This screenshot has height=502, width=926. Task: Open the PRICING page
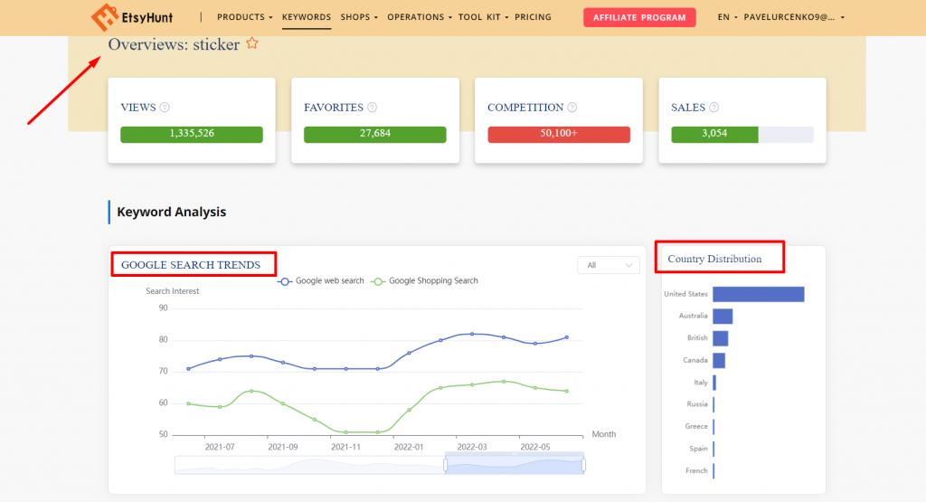point(533,17)
